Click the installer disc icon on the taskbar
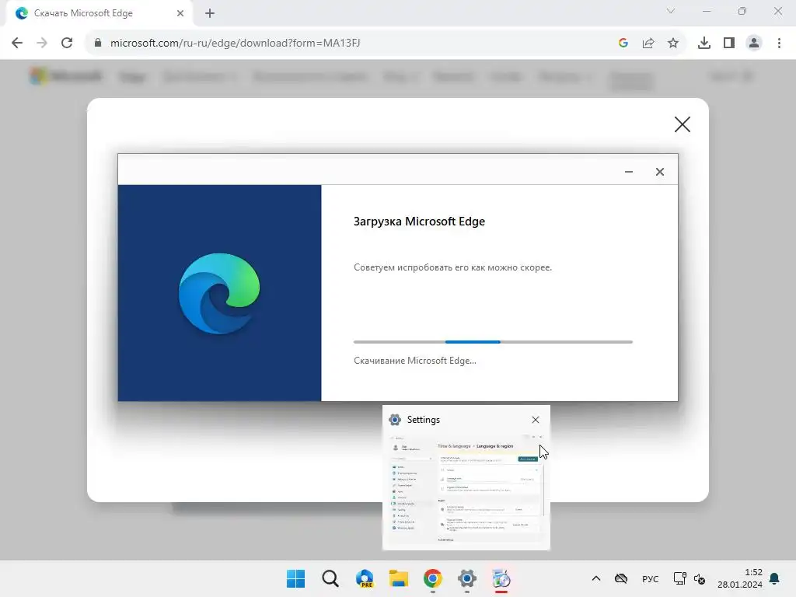 pos(501,578)
